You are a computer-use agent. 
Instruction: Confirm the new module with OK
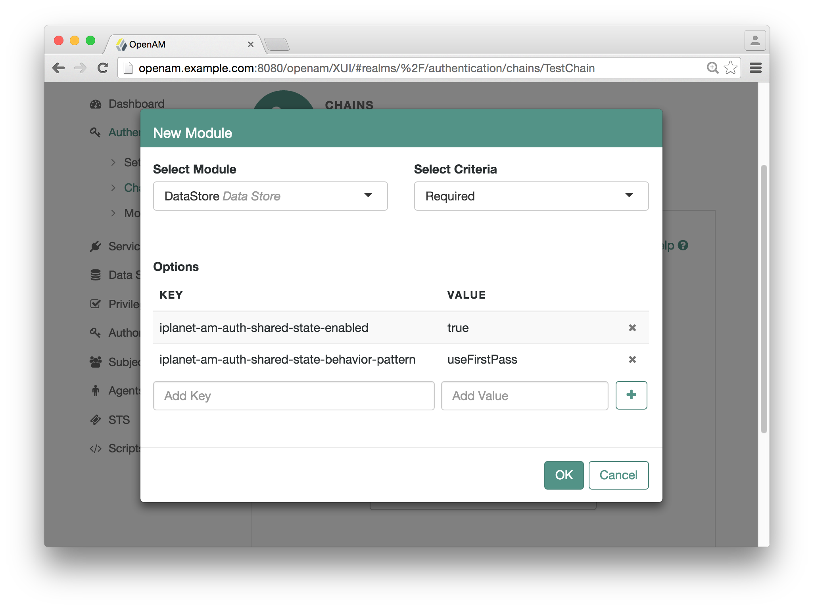pos(564,475)
